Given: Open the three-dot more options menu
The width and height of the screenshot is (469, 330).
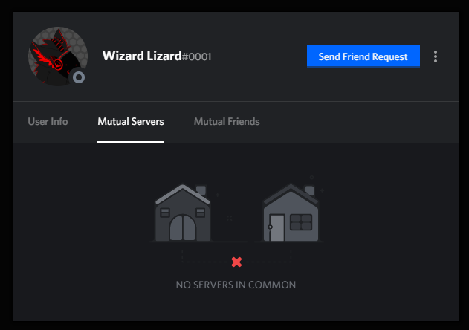Looking at the screenshot, I should [436, 56].
